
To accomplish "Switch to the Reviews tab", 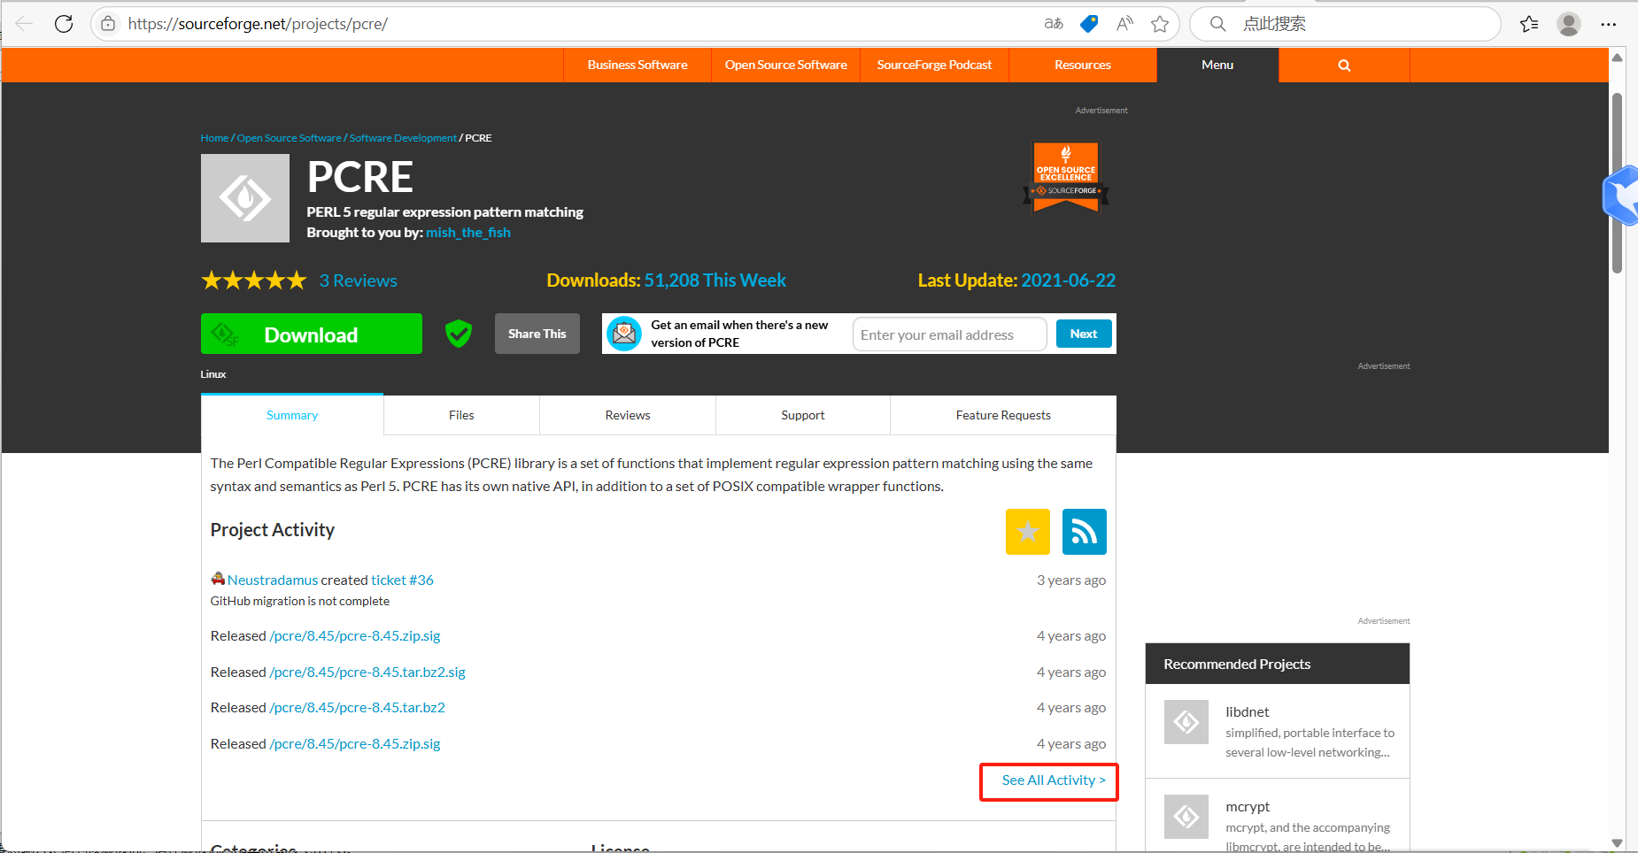I will (628, 415).
